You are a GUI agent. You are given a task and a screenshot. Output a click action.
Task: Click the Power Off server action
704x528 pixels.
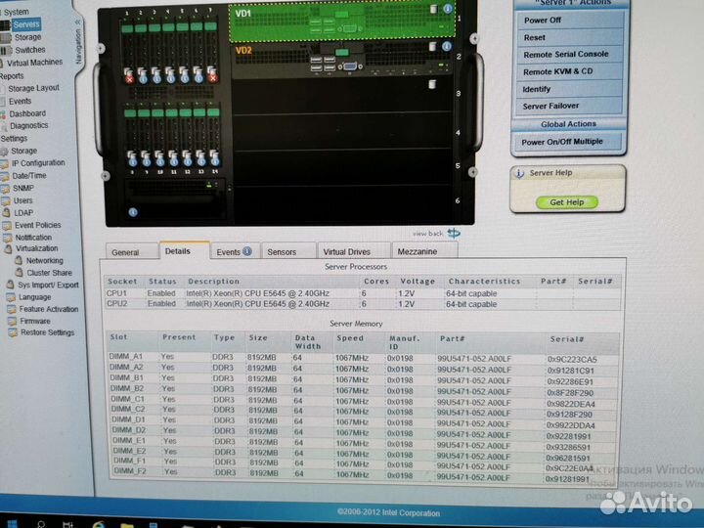coord(543,20)
